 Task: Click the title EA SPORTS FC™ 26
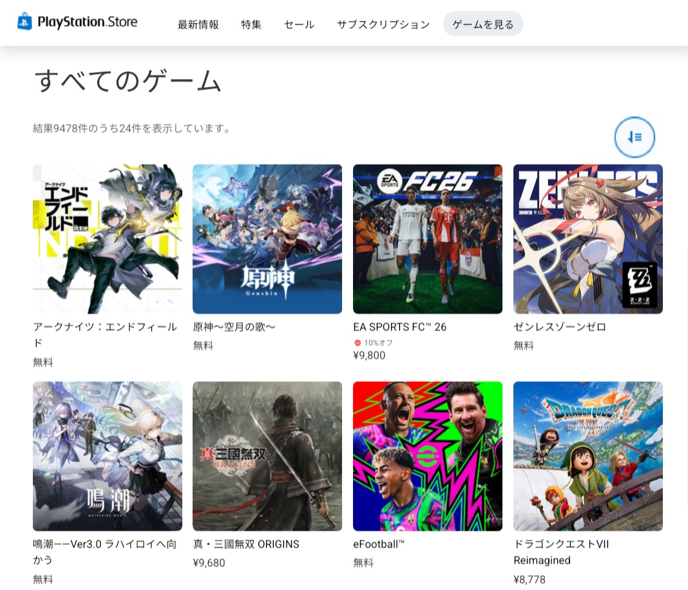click(400, 327)
